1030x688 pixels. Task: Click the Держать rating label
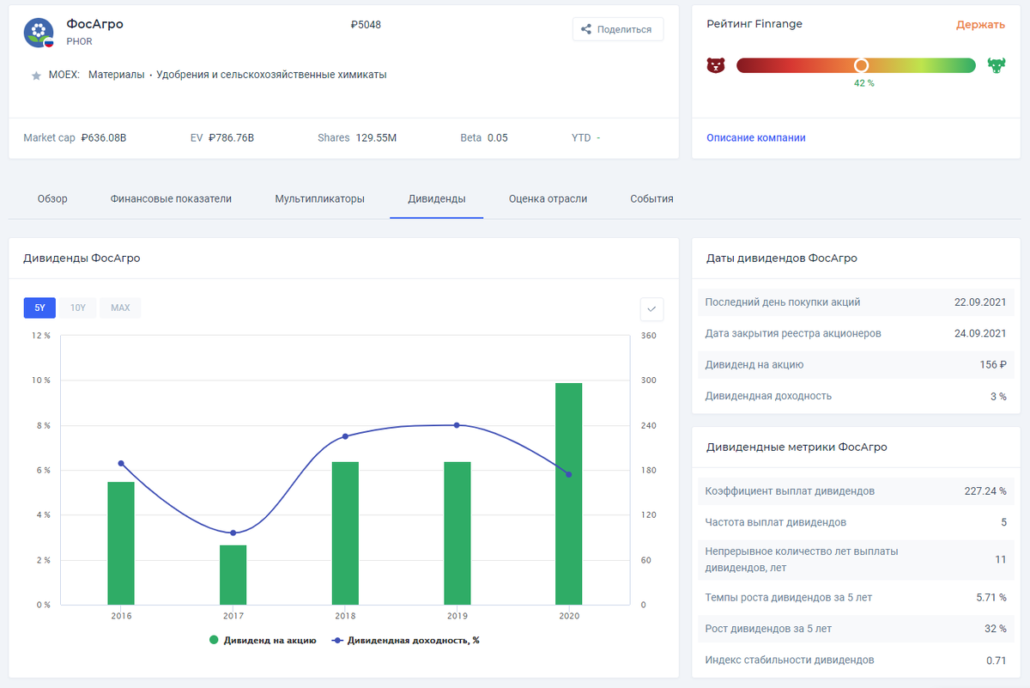pyautogui.click(x=980, y=25)
